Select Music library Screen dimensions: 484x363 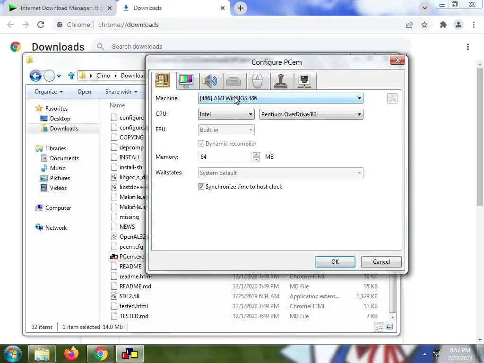pos(57,168)
